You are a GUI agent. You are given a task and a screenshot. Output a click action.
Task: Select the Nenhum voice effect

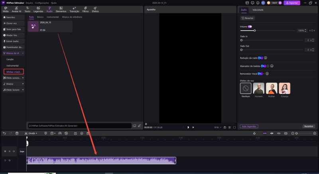(x=246, y=88)
